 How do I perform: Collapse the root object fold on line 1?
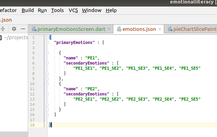click(x=47, y=37)
